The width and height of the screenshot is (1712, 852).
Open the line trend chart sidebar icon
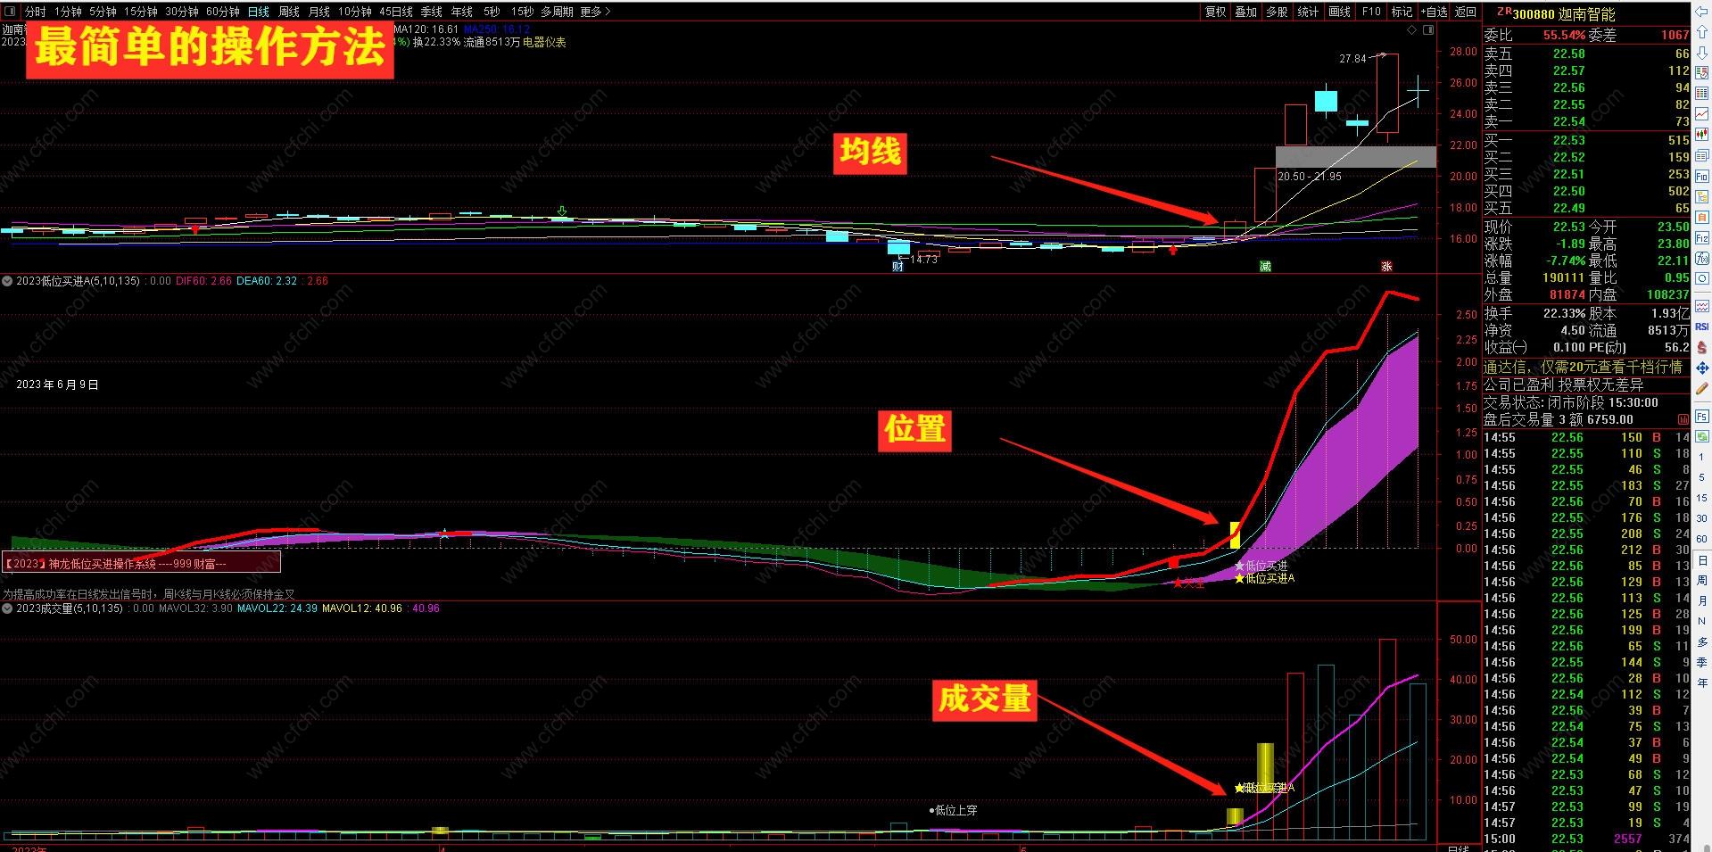[1702, 114]
